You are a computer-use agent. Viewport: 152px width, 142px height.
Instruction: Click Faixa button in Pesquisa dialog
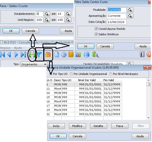[120, 126]
